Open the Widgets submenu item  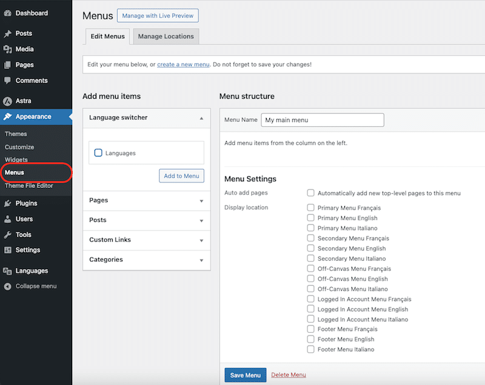click(16, 159)
